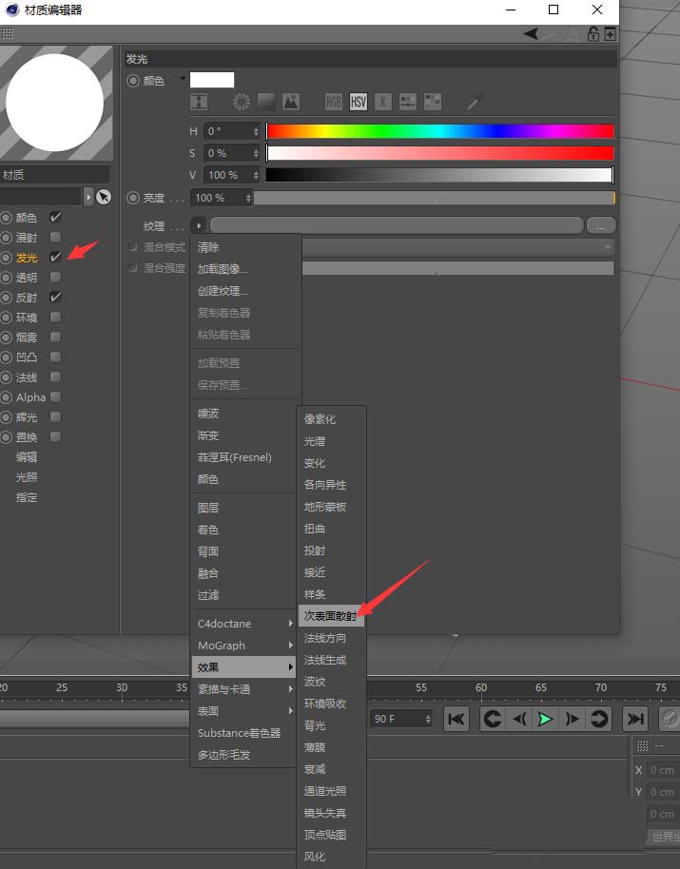Toggle the 颜色 channel checkbox
Screen dimensions: 680x869
(55, 217)
